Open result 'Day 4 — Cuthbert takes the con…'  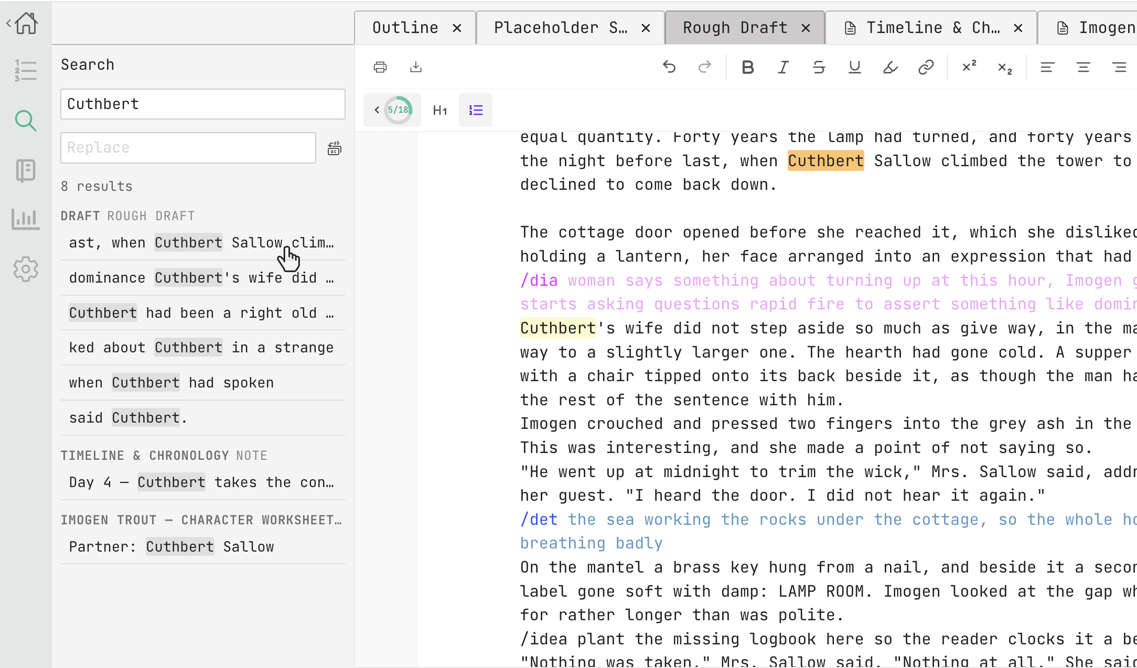pyautogui.click(x=203, y=482)
